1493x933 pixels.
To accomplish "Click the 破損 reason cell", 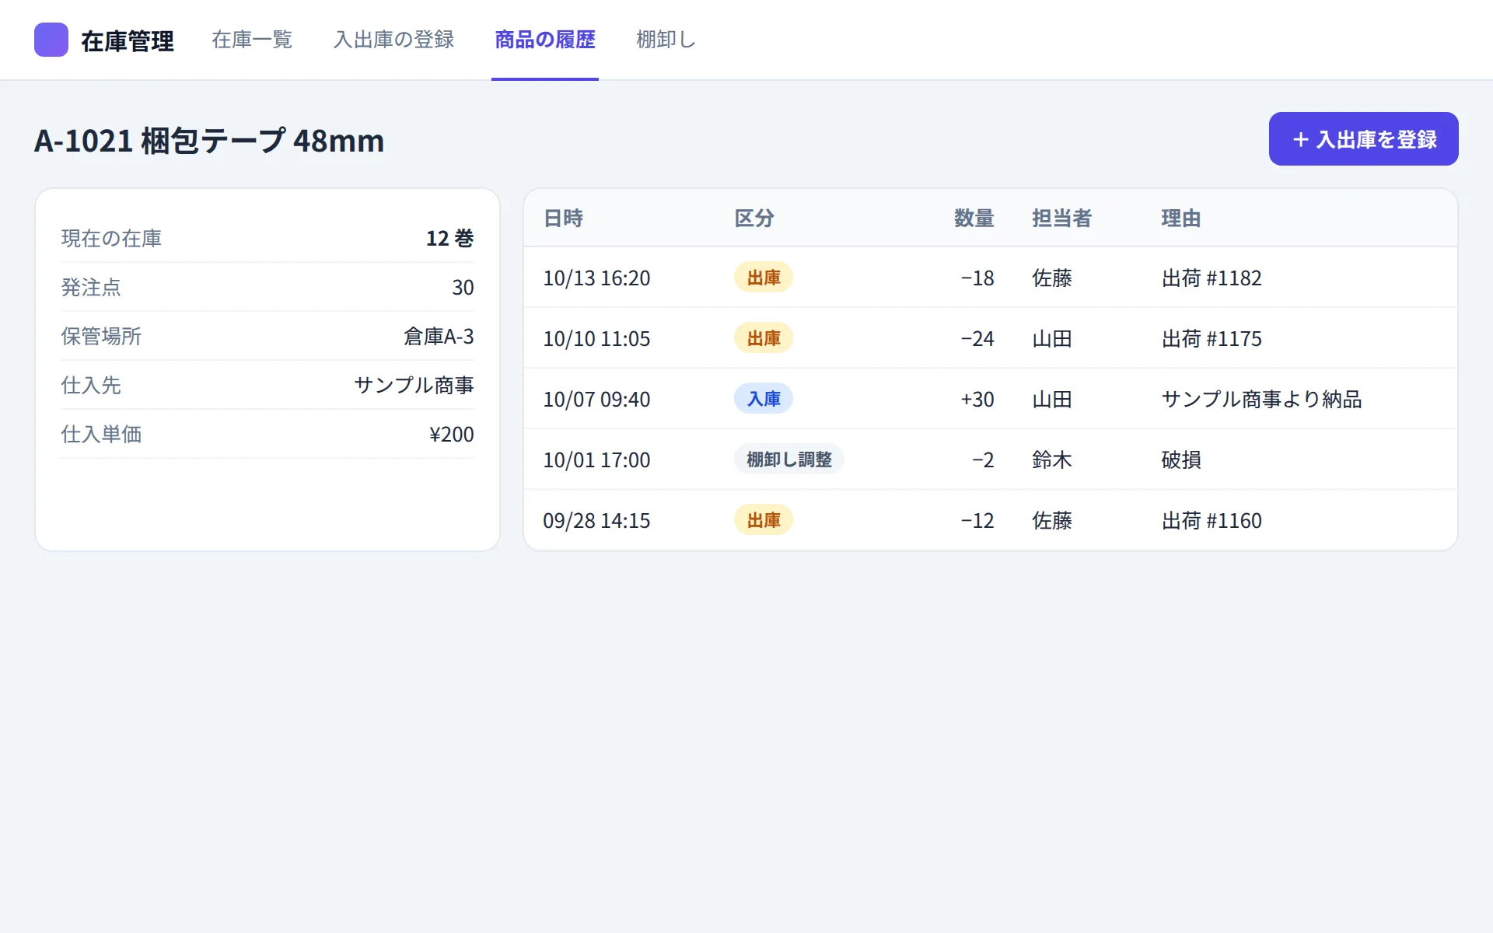I will (x=1181, y=460).
